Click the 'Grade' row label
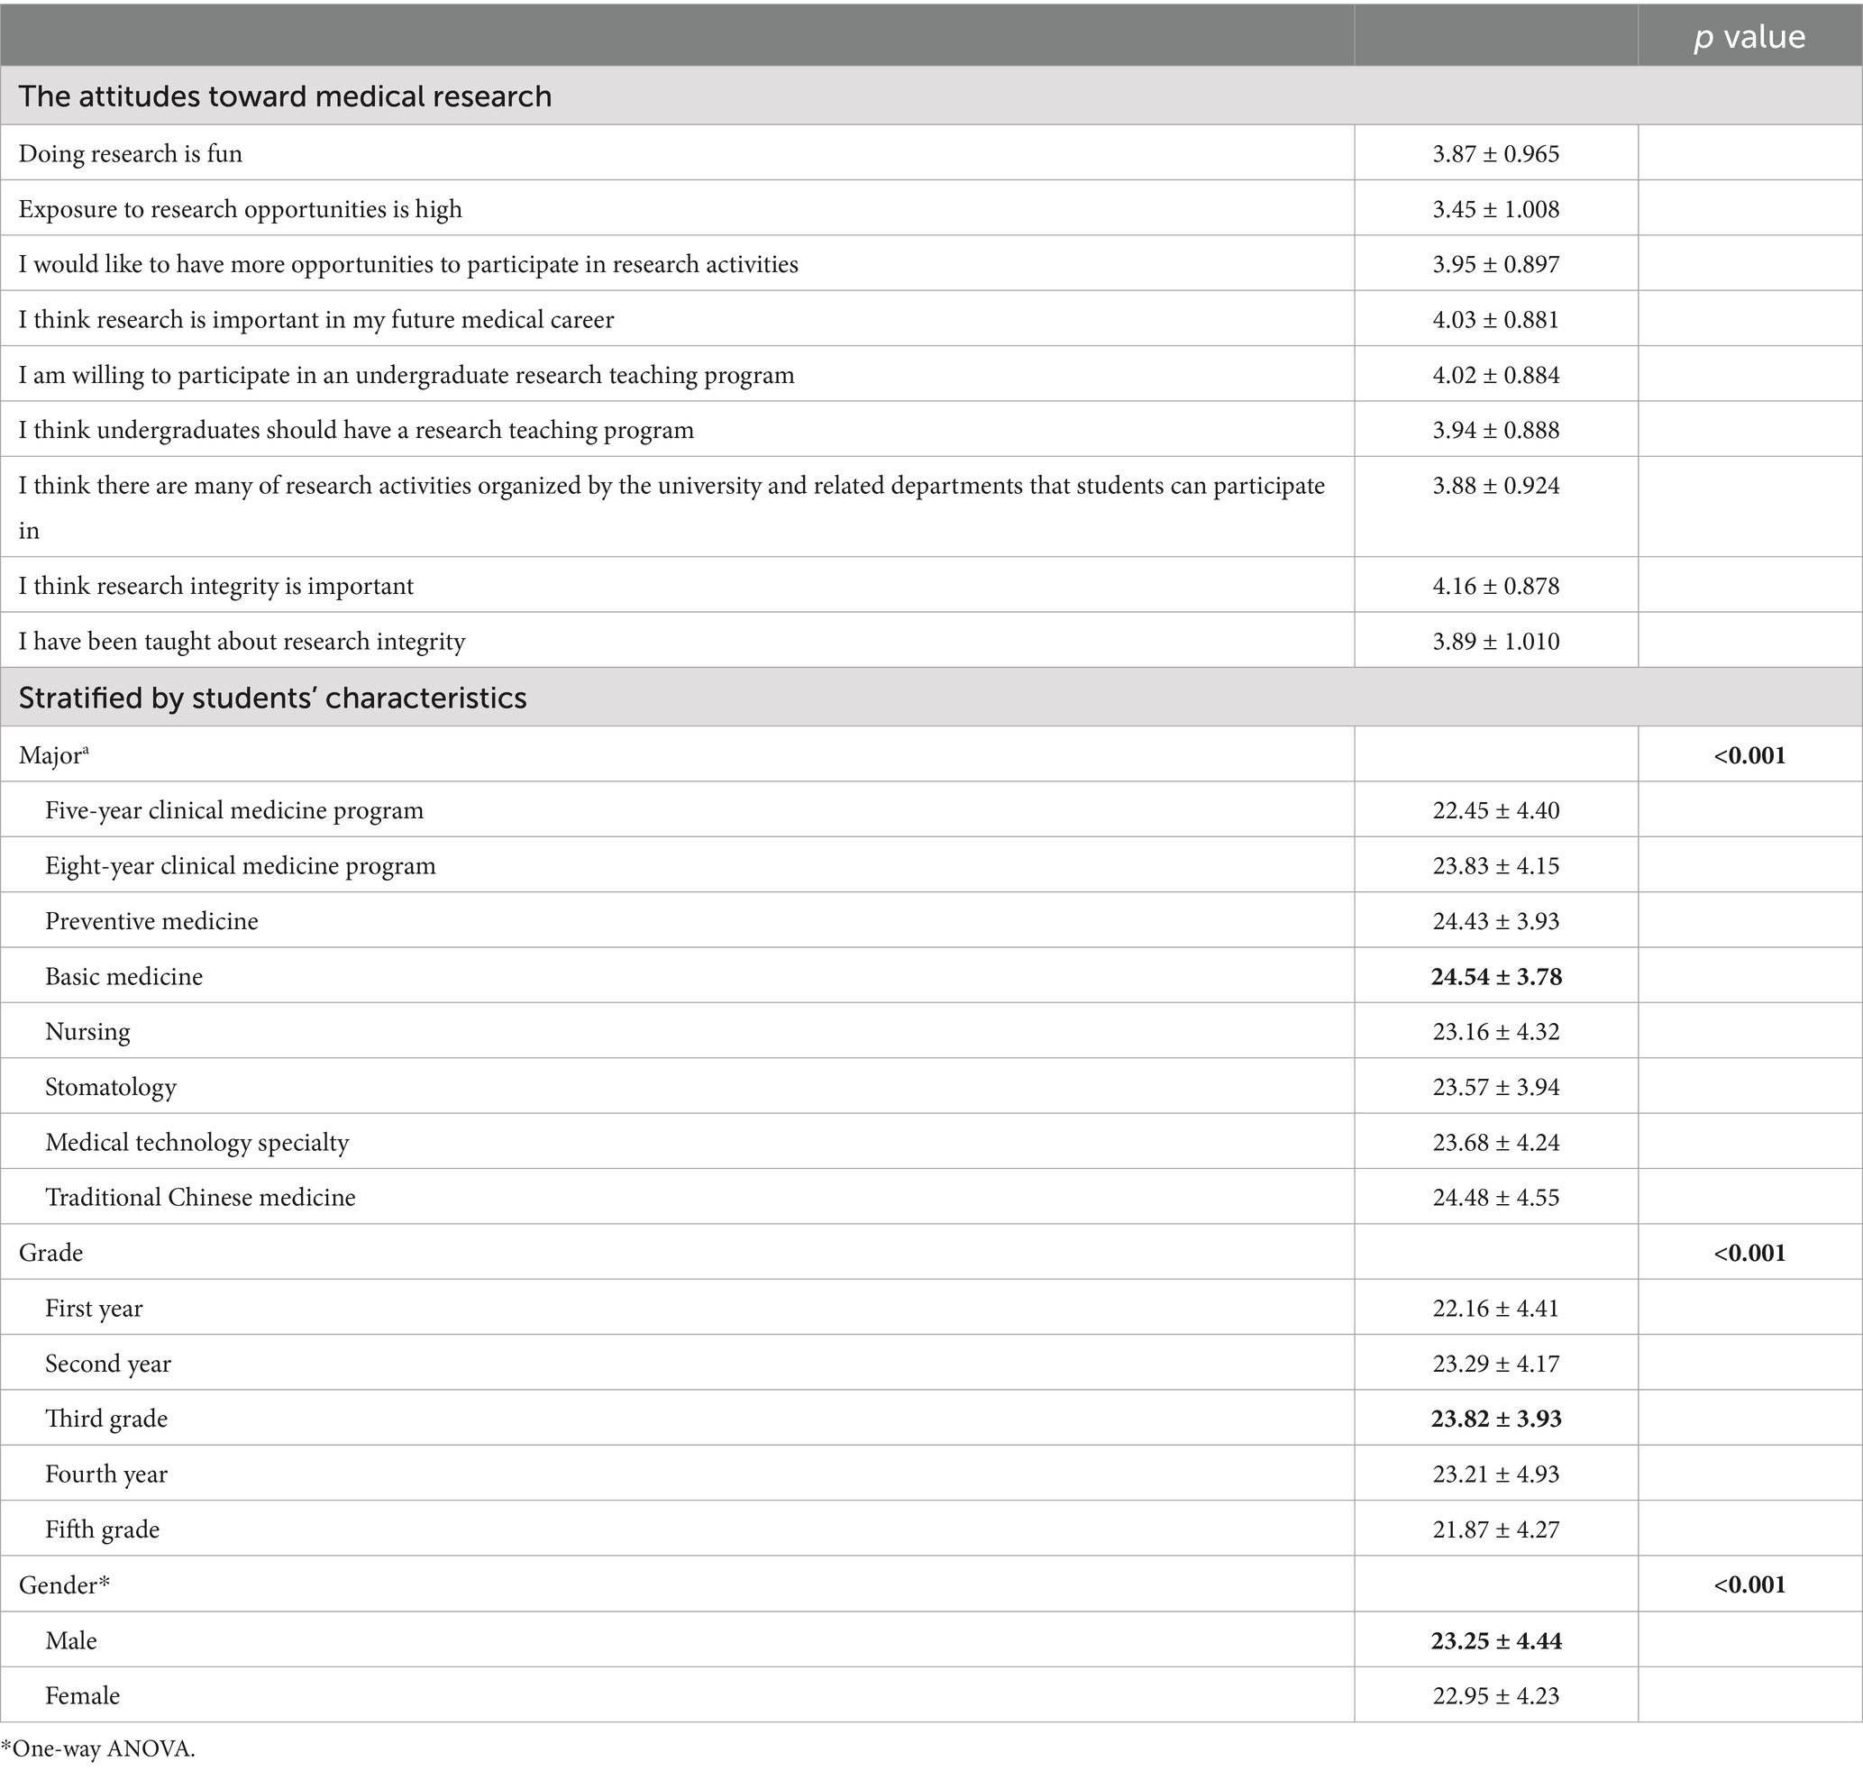Viewport: 1863px width, 1771px height. click(x=51, y=1254)
